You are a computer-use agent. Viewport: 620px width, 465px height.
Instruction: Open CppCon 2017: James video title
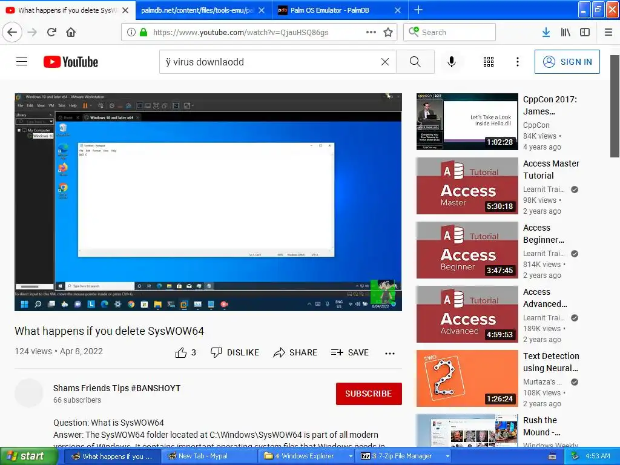pos(550,105)
